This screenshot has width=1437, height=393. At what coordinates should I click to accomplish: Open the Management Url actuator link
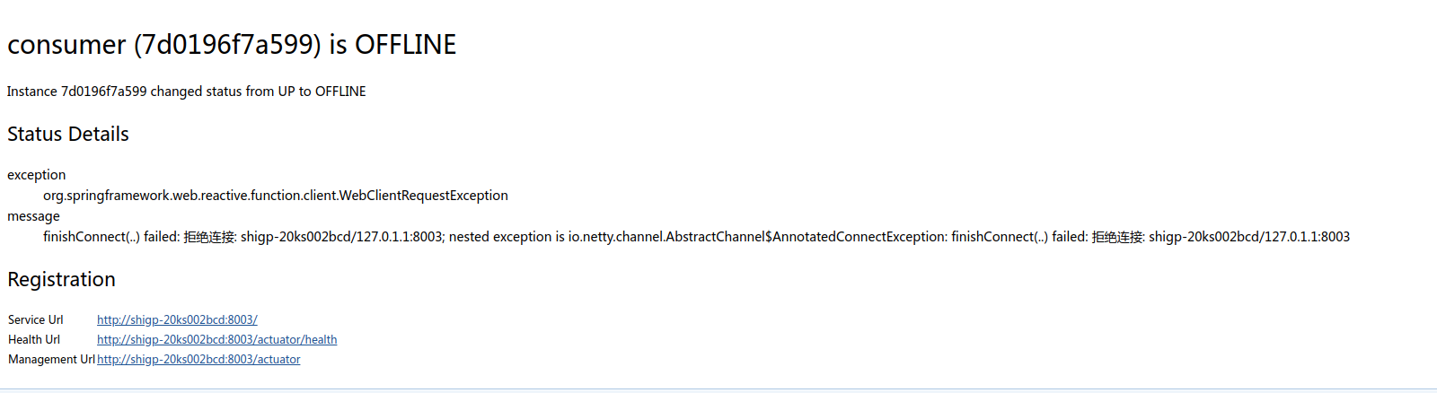(198, 359)
